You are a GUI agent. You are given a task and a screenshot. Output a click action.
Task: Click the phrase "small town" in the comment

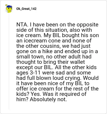click(x=30, y=57)
